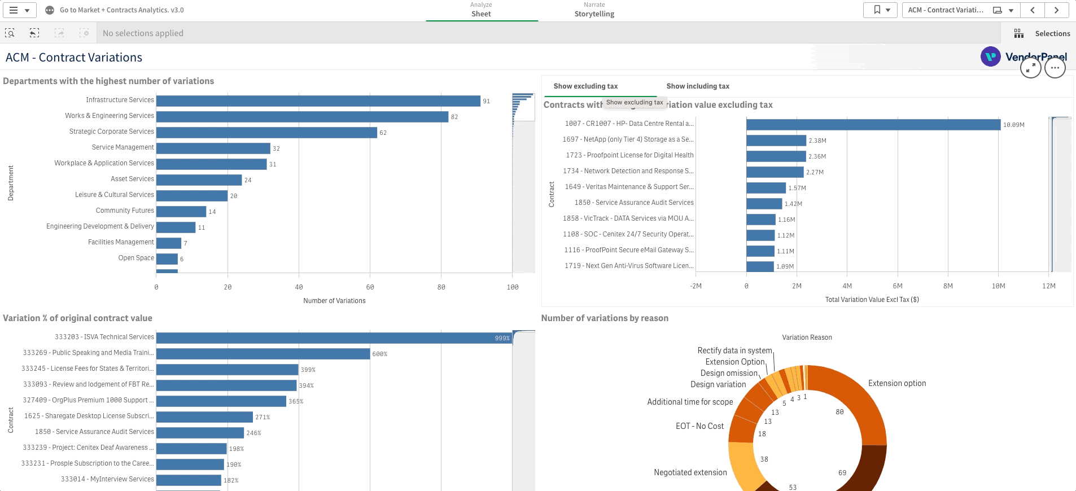Select the Works & Engineering Services bar

302,117
